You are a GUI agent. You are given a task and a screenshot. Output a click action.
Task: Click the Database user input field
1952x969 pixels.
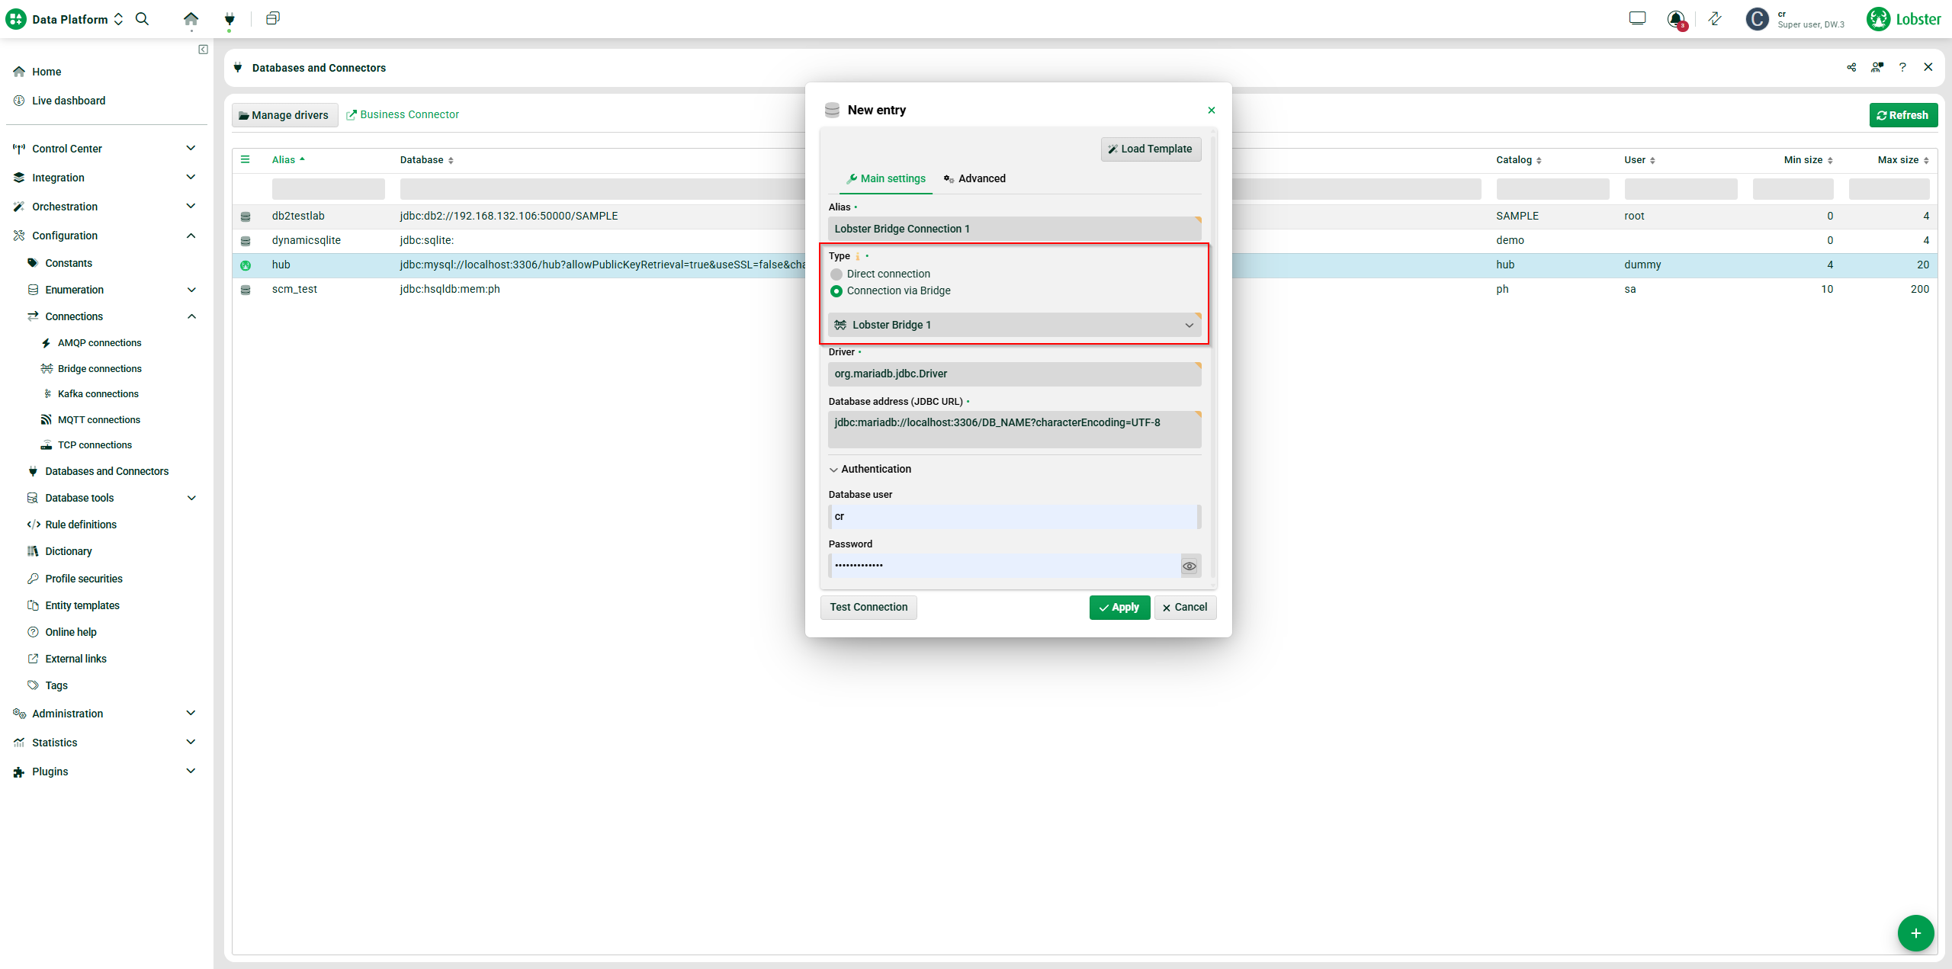1013,517
